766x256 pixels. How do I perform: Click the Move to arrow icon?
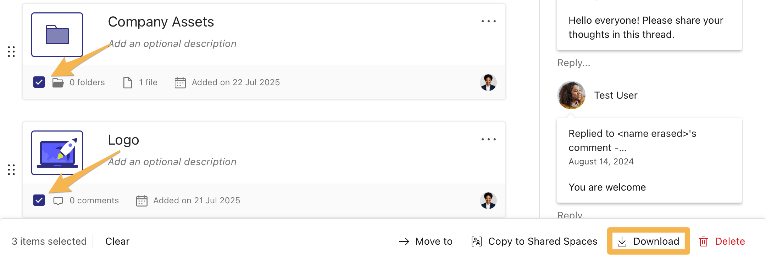point(404,241)
